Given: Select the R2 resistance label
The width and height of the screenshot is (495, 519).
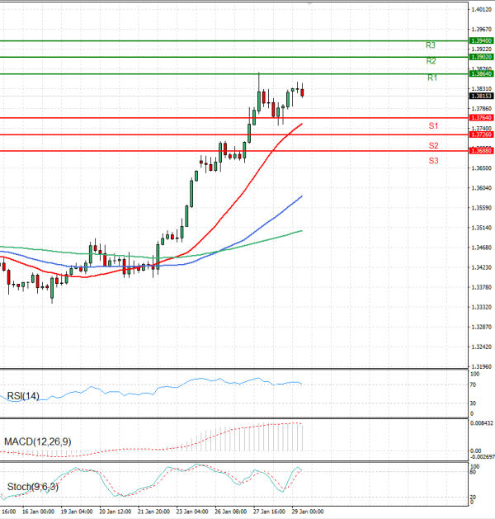Looking at the screenshot, I should click(x=431, y=61).
